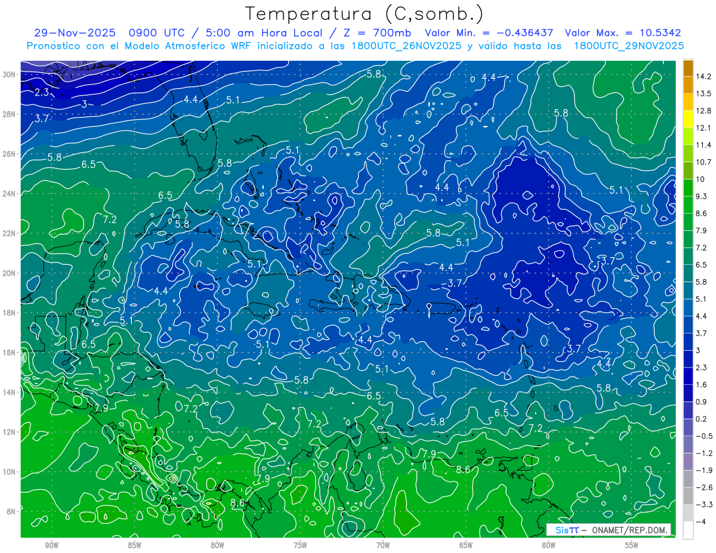Click the colorbar label 0.9
The image size is (716, 553).
702,402
